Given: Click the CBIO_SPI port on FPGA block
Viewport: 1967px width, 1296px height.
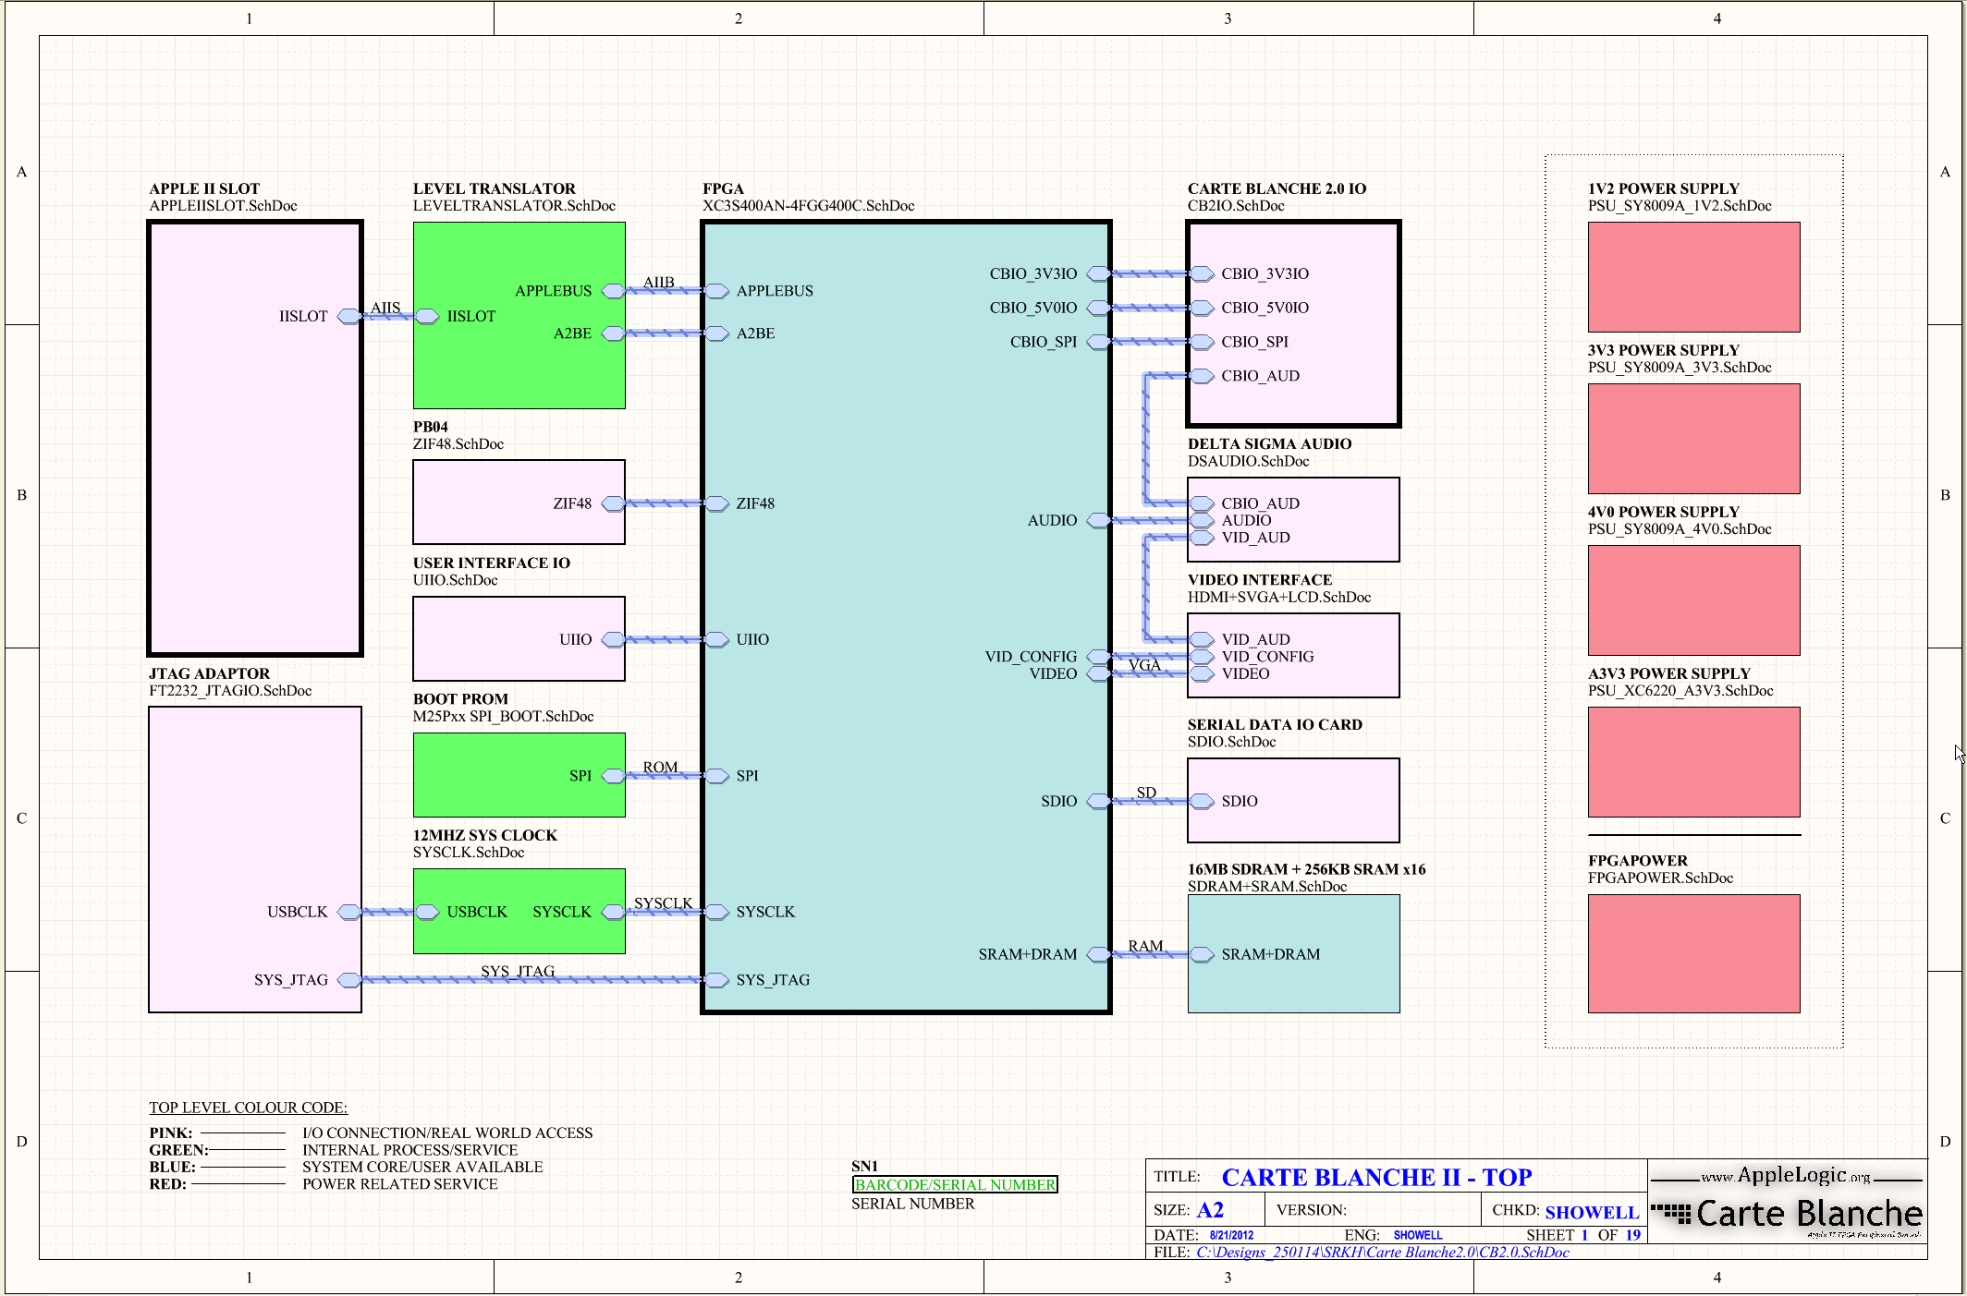Looking at the screenshot, I should click(x=1098, y=342).
